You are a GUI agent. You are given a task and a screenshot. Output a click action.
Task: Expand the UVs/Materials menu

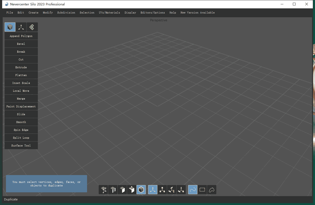(x=110, y=13)
